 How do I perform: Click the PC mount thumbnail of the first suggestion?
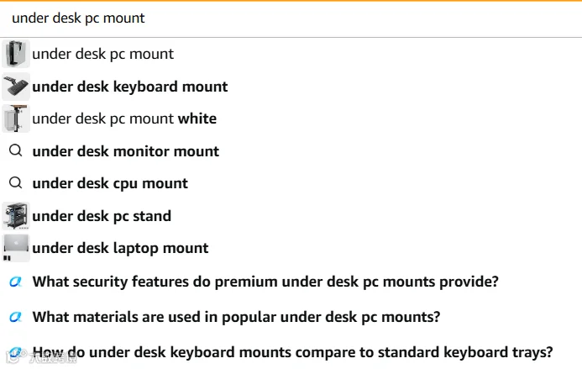(16, 54)
